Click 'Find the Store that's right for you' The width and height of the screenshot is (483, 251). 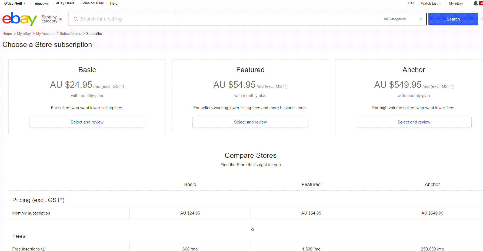point(251,165)
